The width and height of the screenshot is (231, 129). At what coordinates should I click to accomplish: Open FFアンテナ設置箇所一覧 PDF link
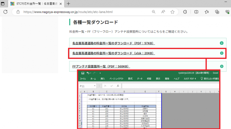101,66
